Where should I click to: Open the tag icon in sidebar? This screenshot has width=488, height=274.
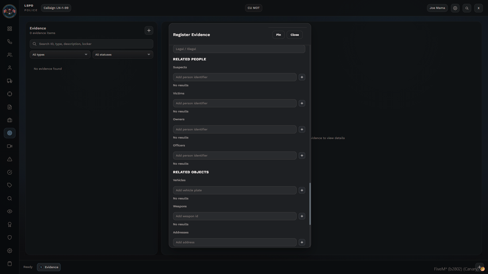[x=10, y=185]
